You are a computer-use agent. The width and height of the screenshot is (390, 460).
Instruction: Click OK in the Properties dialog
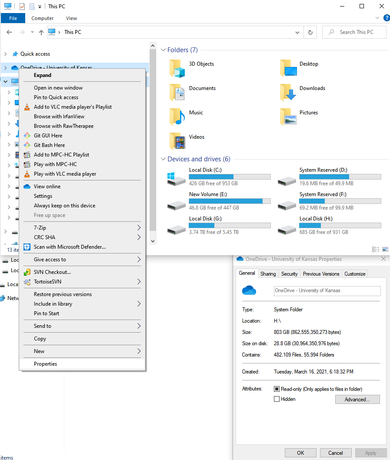click(x=300, y=453)
